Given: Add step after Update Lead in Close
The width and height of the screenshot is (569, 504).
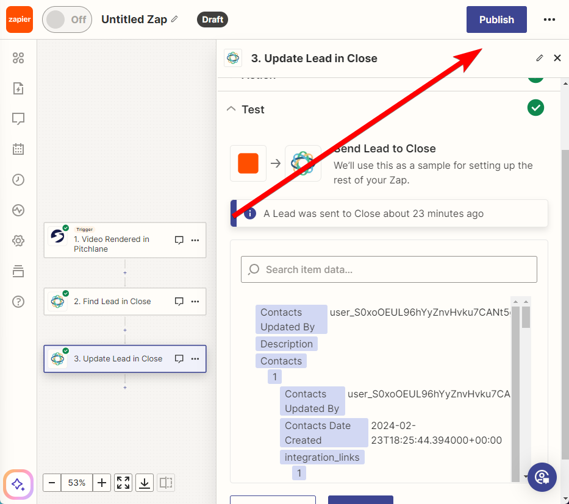Looking at the screenshot, I should point(125,388).
